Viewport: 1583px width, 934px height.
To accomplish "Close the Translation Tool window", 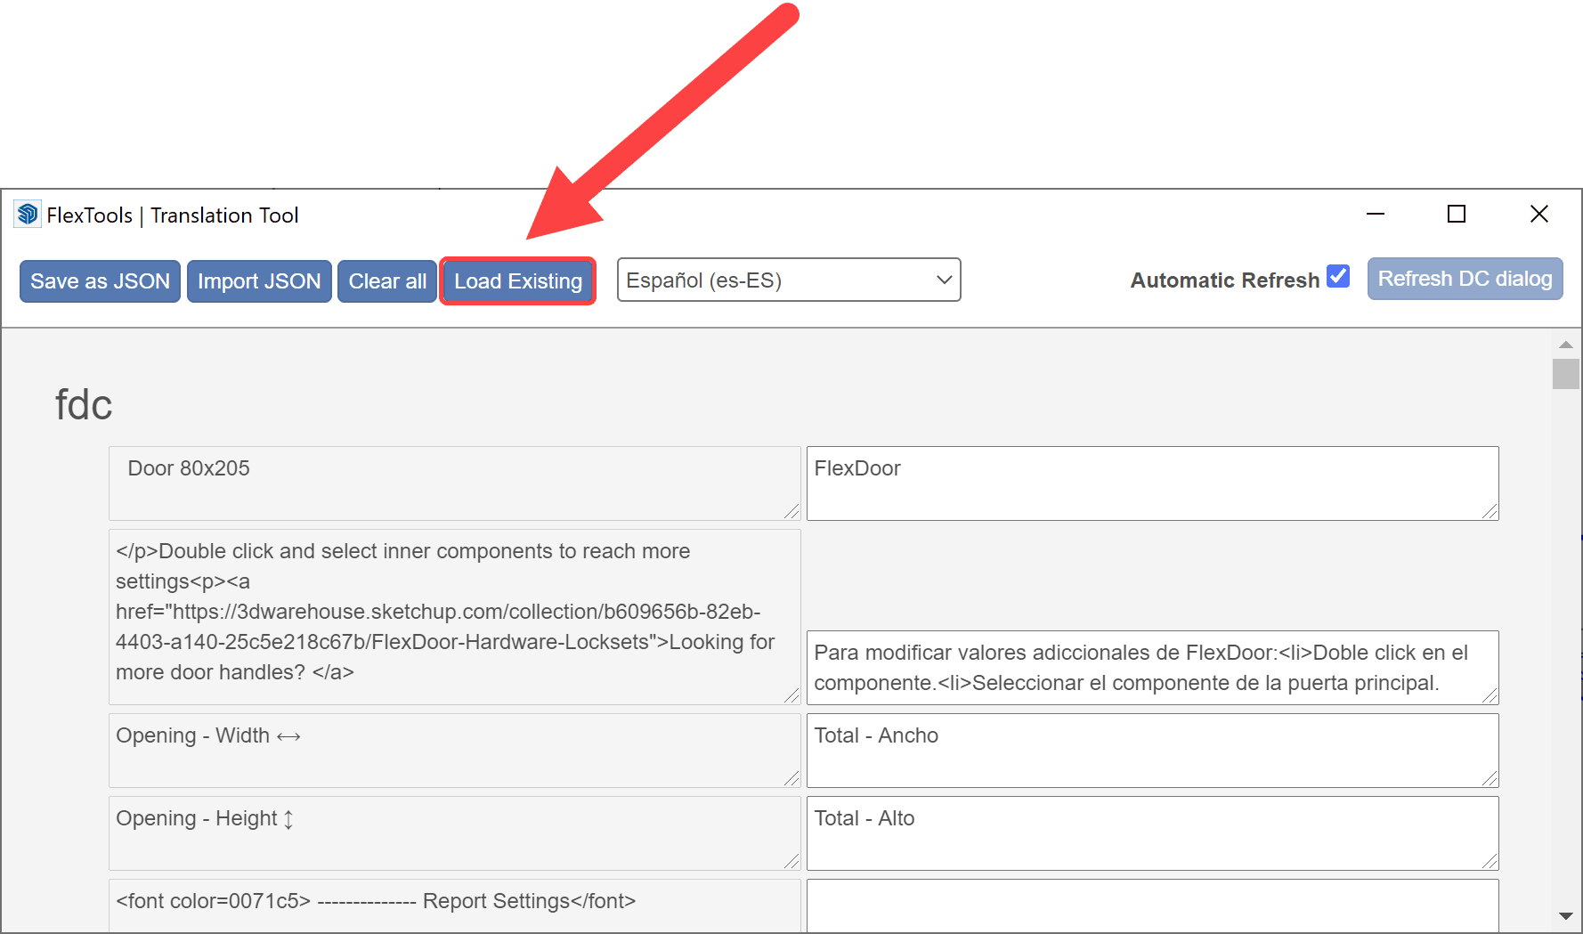I will pyautogui.click(x=1539, y=214).
